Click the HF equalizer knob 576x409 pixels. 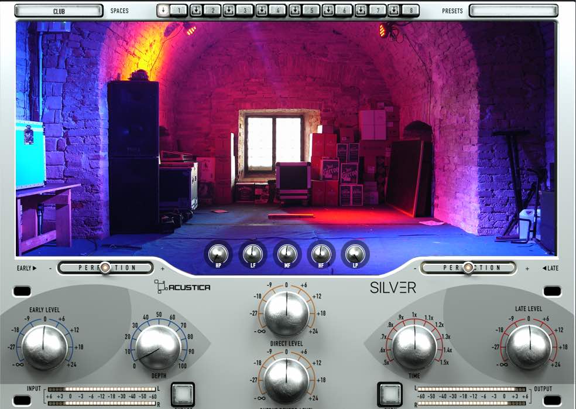(x=321, y=254)
